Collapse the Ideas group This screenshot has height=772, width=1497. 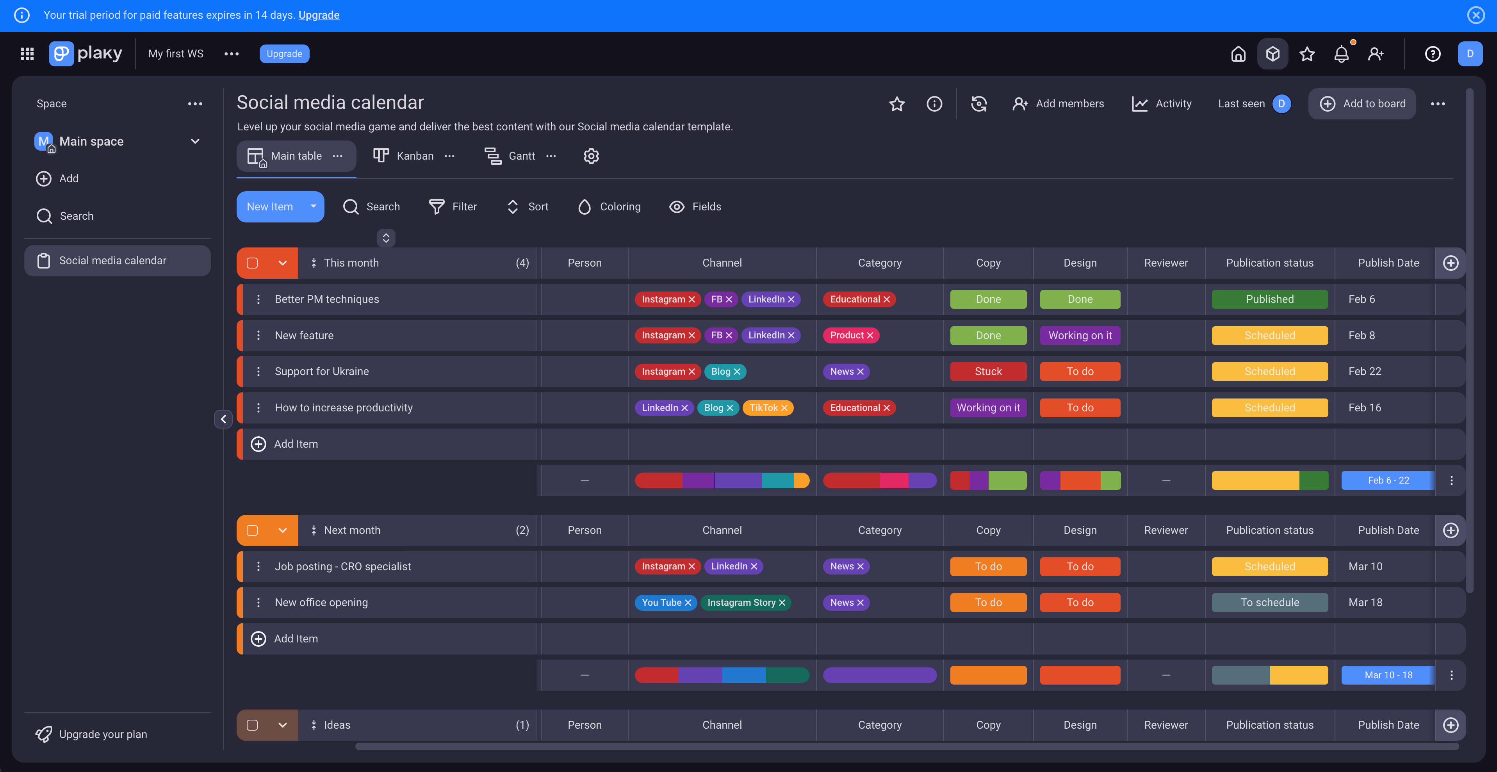[x=282, y=724]
